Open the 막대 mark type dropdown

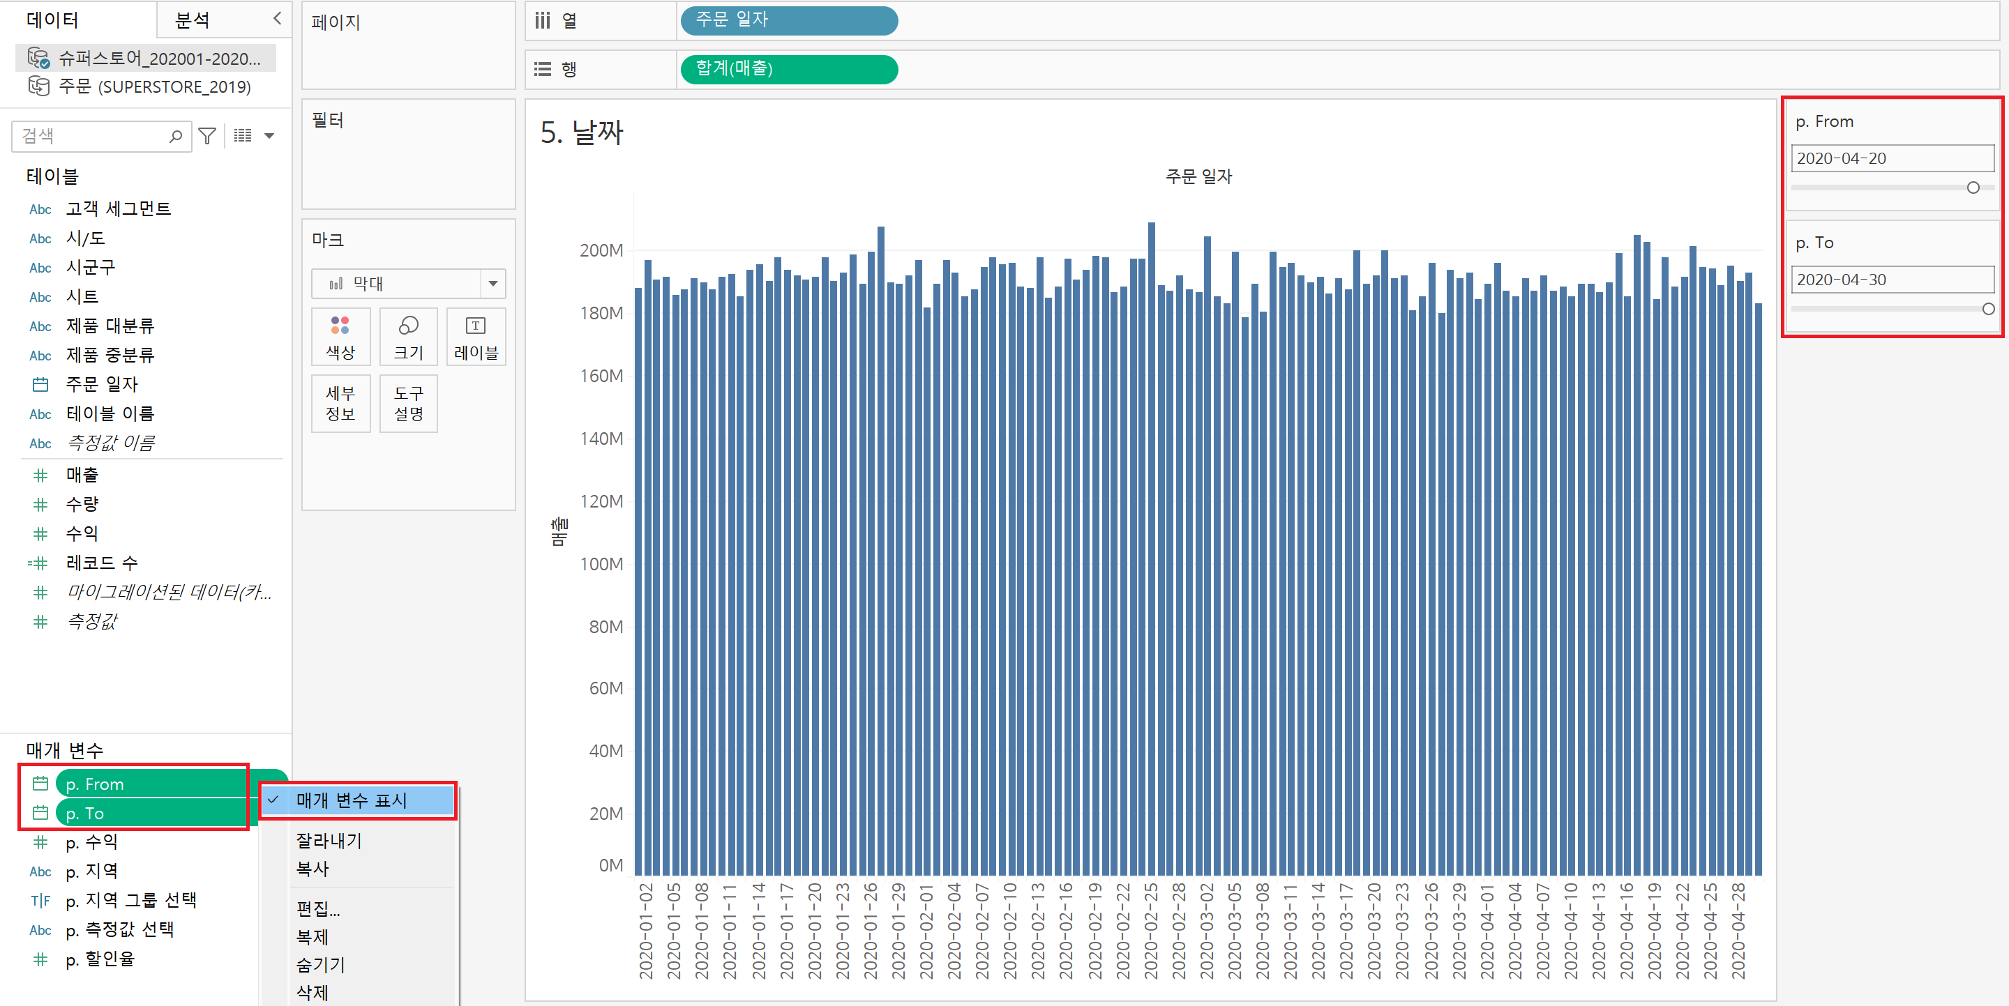pyautogui.click(x=492, y=284)
